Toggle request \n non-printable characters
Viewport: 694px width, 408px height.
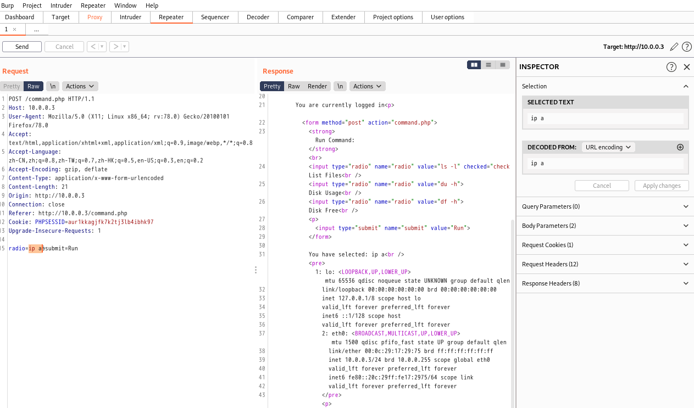(x=53, y=86)
